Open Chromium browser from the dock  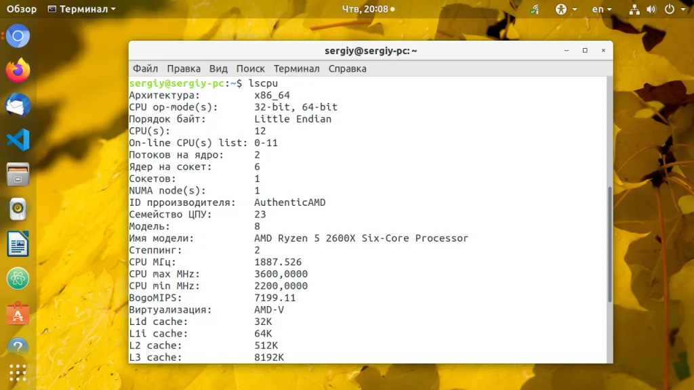click(x=18, y=36)
